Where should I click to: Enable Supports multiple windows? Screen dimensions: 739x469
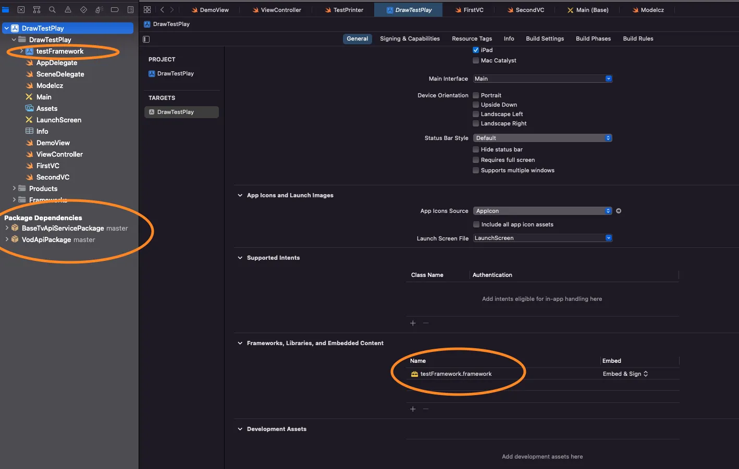tap(476, 170)
